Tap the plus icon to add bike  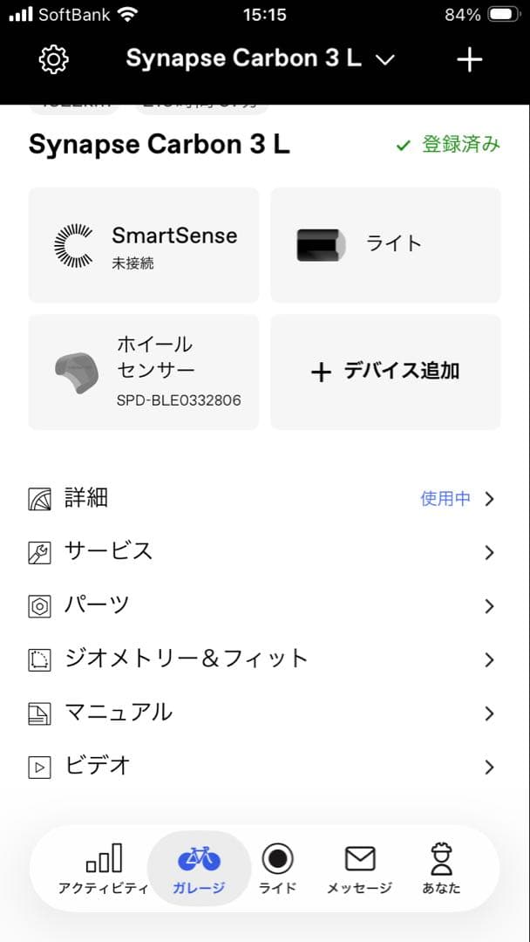(470, 59)
